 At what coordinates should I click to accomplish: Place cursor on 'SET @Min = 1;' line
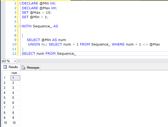[35, 17]
